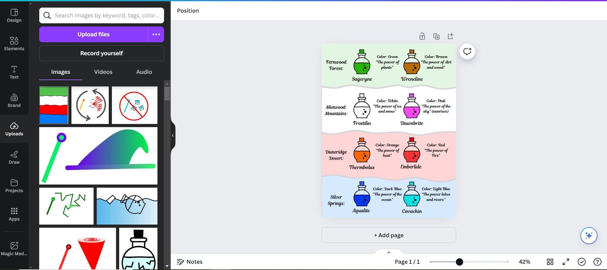Open the Draw tool

coord(14,157)
